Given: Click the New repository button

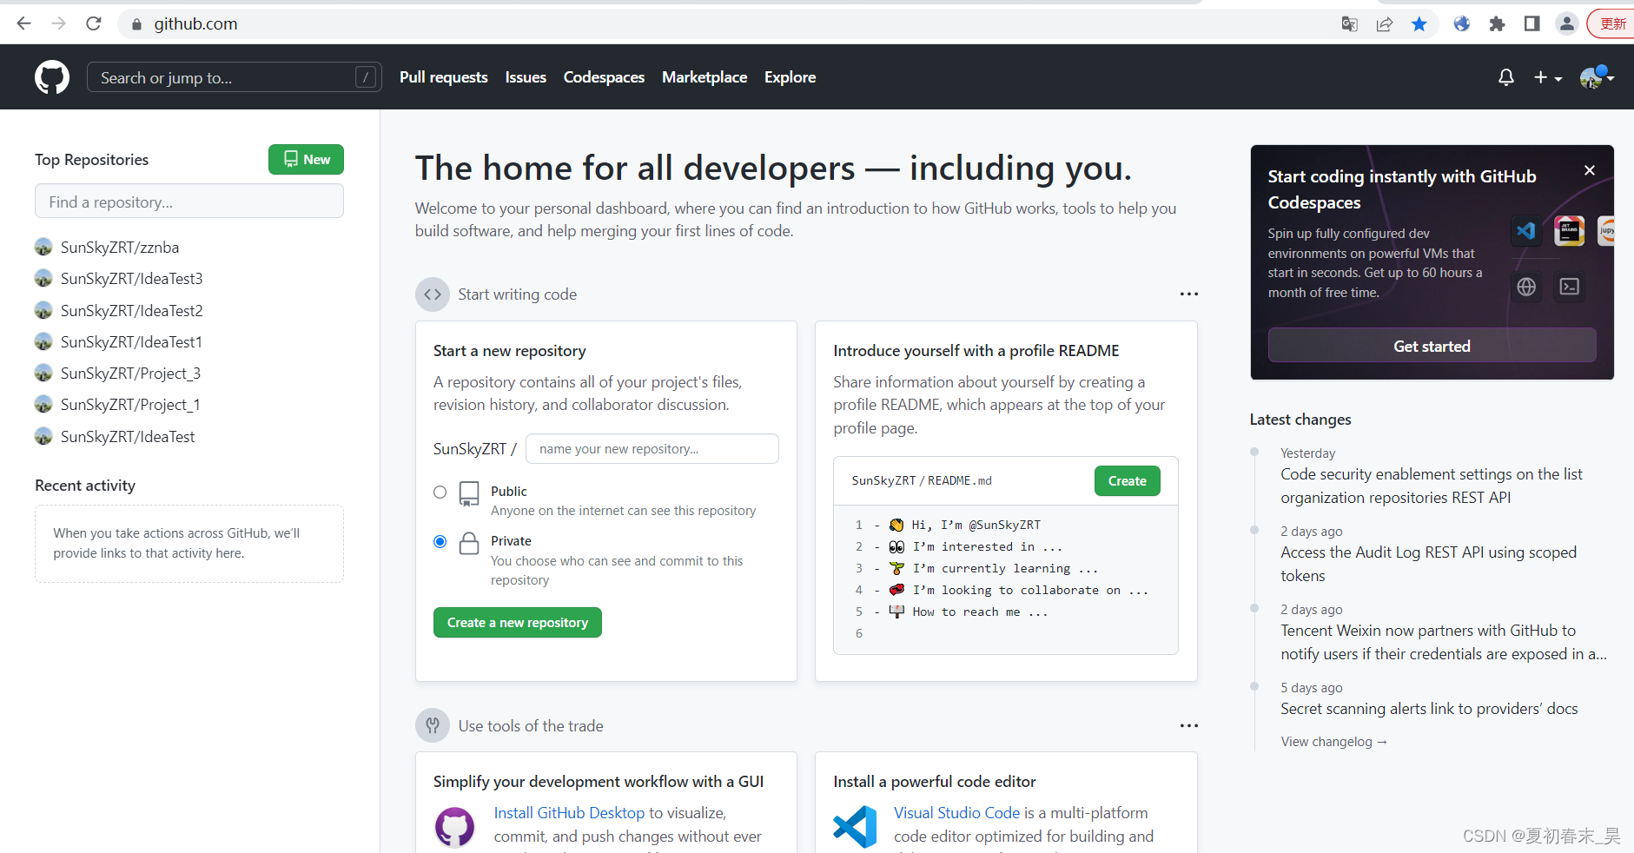Looking at the screenshot, I should coord(306,160).
